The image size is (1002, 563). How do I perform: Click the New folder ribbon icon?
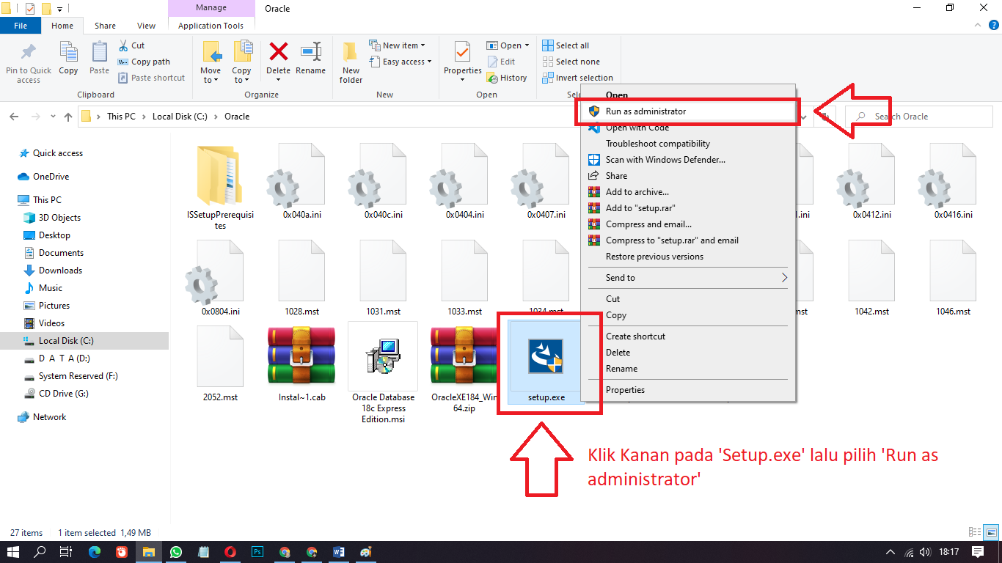(x=351, y=63)
